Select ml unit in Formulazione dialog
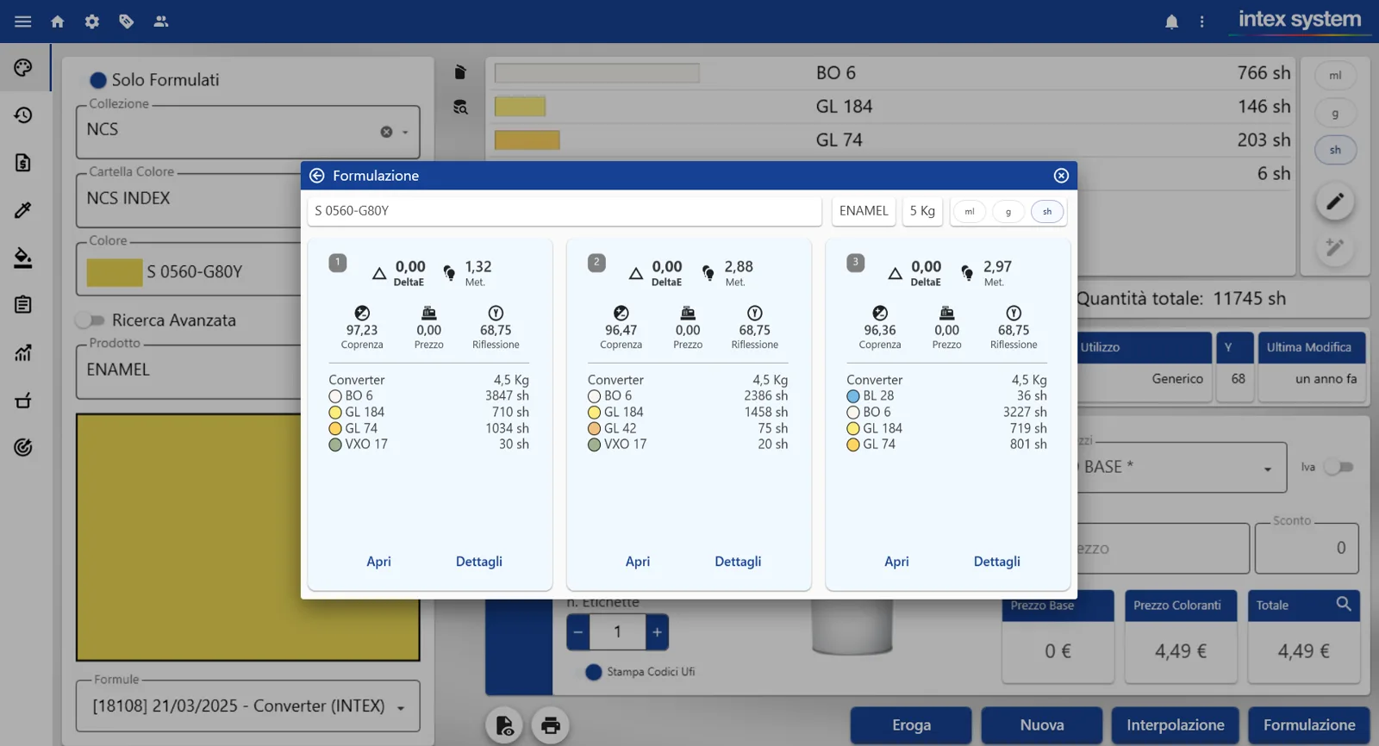This screenshot has height=746, width=1379. [970, 212]
